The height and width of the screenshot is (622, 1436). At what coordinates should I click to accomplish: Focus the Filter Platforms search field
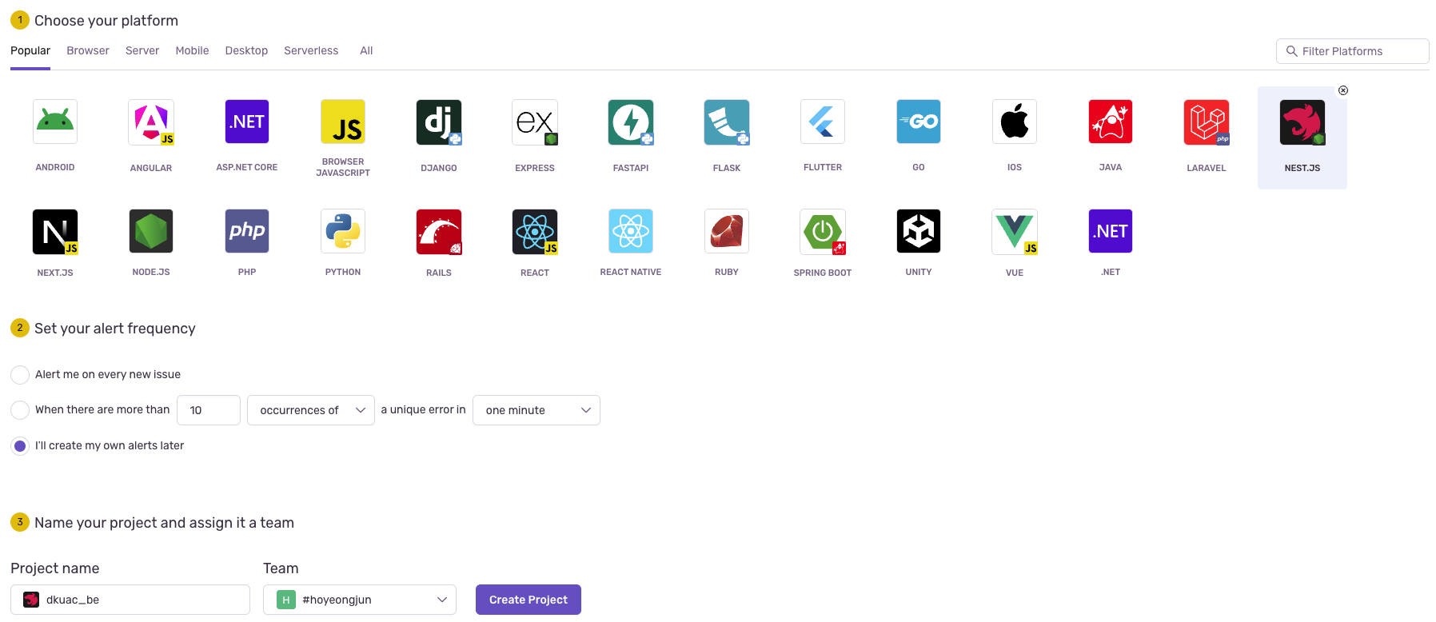pos(1353,51)
